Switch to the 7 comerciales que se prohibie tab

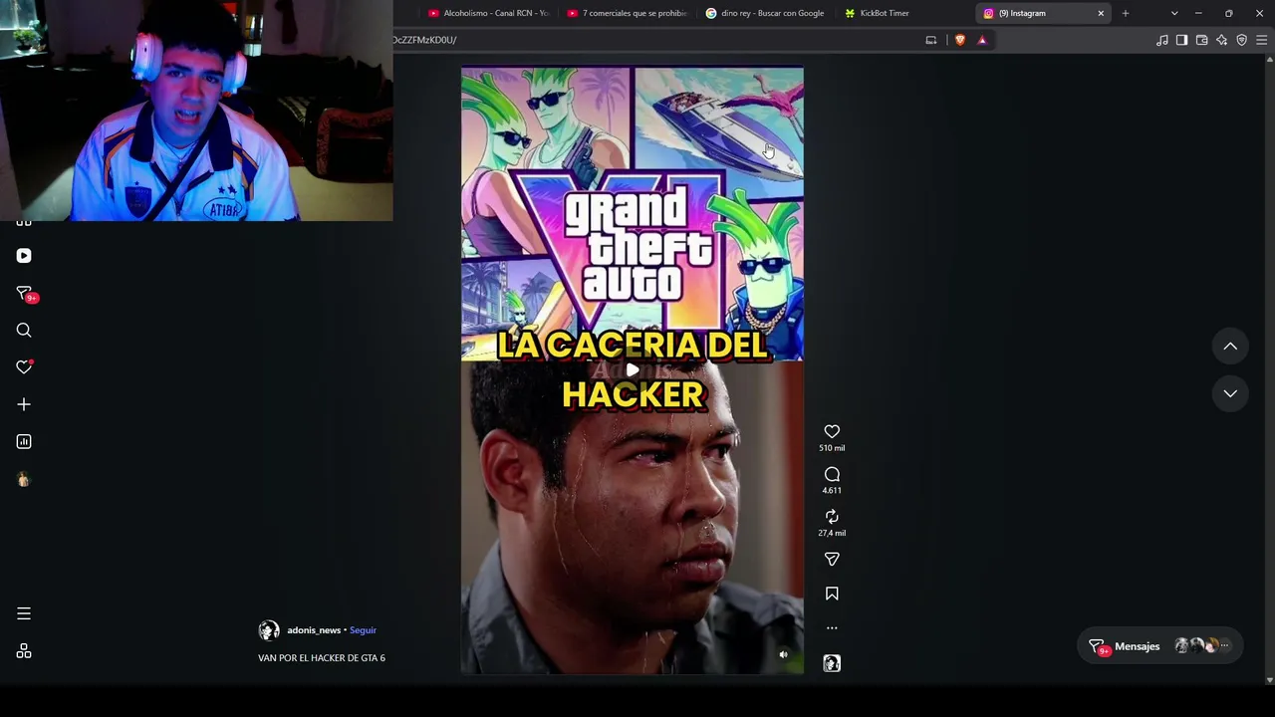[627, 13]
